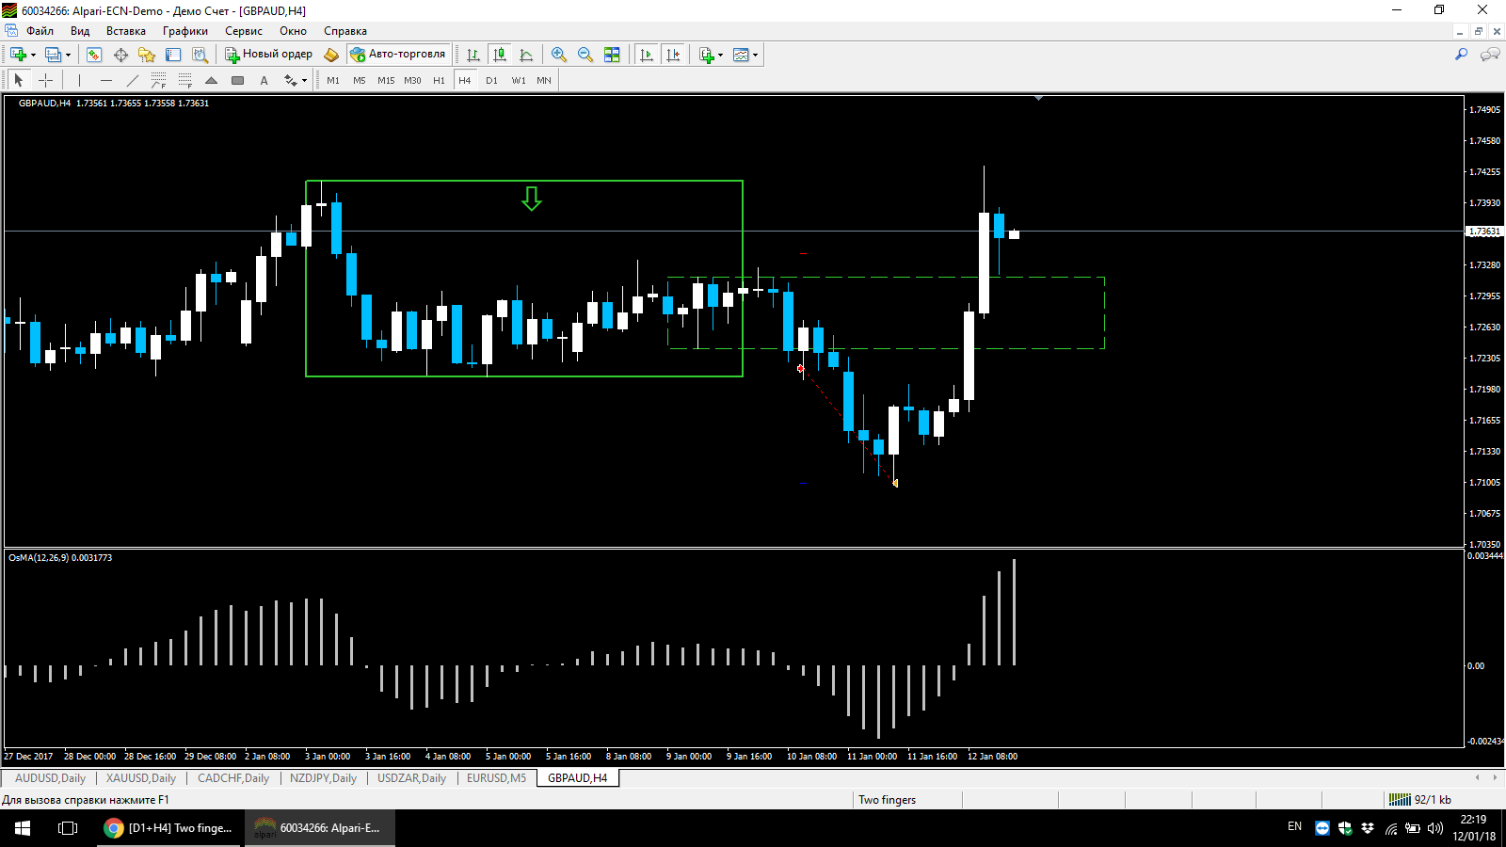The height and width of the screenshot is (847, 1506).
Task: Select the Fibonacci retracement tool
Action: [185, 80]
